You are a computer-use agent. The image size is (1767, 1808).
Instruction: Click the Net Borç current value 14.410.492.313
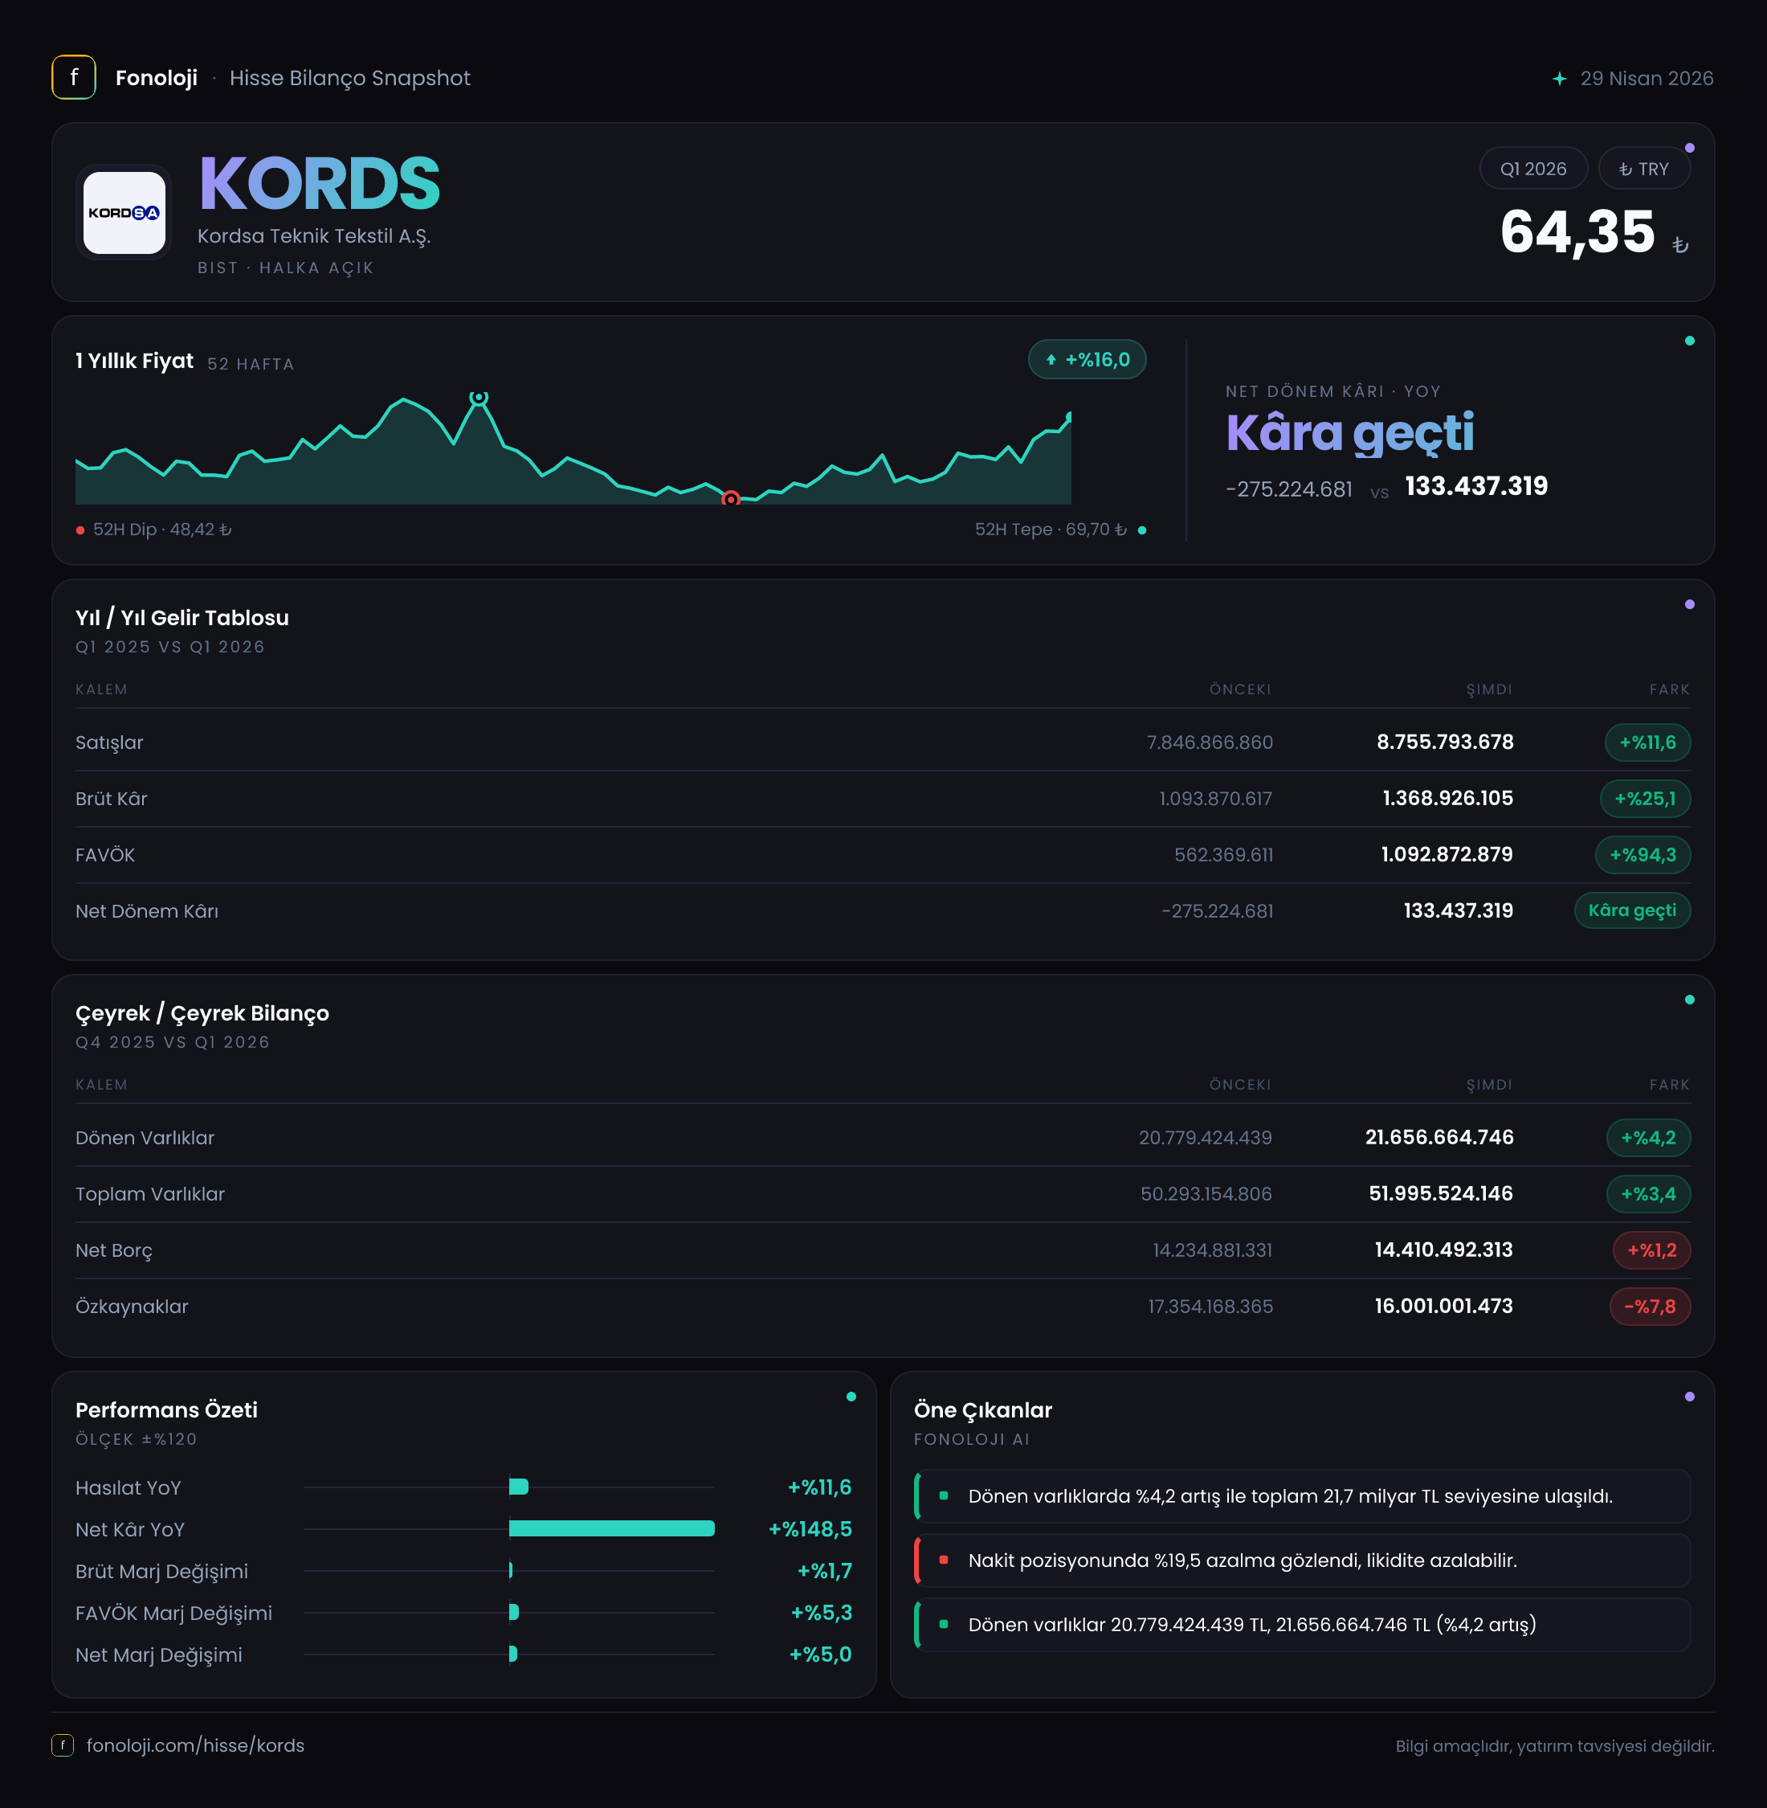click(1444, 1250)
